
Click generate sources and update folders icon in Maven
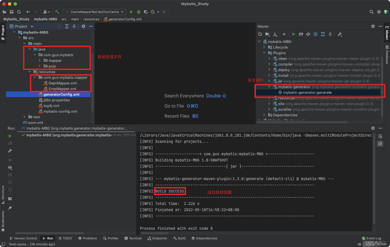[x=267, y=34]
